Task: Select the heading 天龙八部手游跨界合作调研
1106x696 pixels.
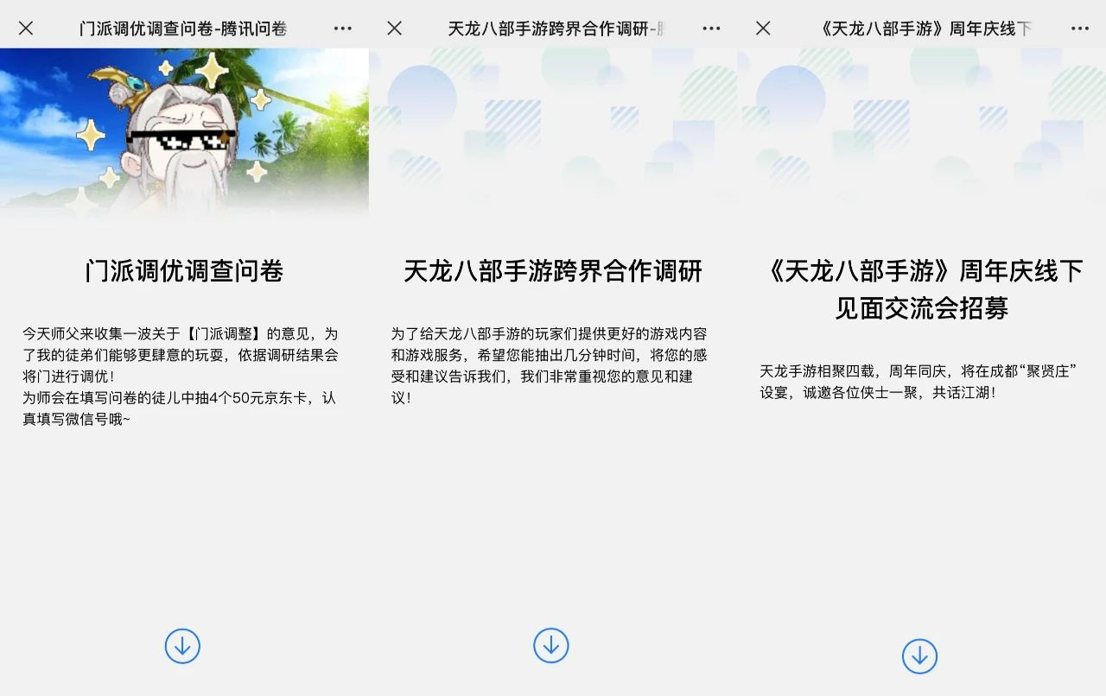Action: [553, 271]
